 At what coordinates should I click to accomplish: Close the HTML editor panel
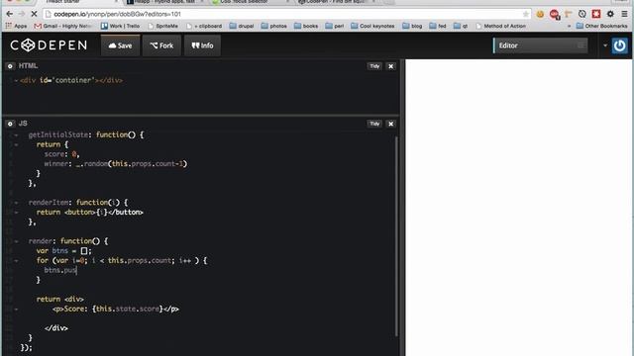tap(390, 66)
